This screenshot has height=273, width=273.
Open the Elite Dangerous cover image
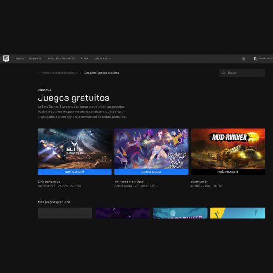(x=75, y=149)
